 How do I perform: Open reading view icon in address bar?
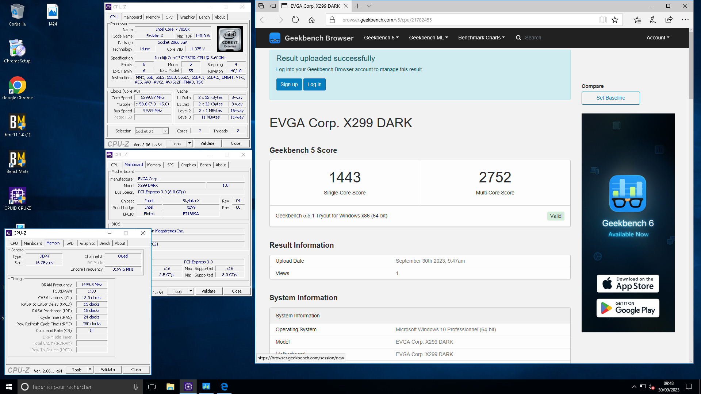[x=603, y=20]
